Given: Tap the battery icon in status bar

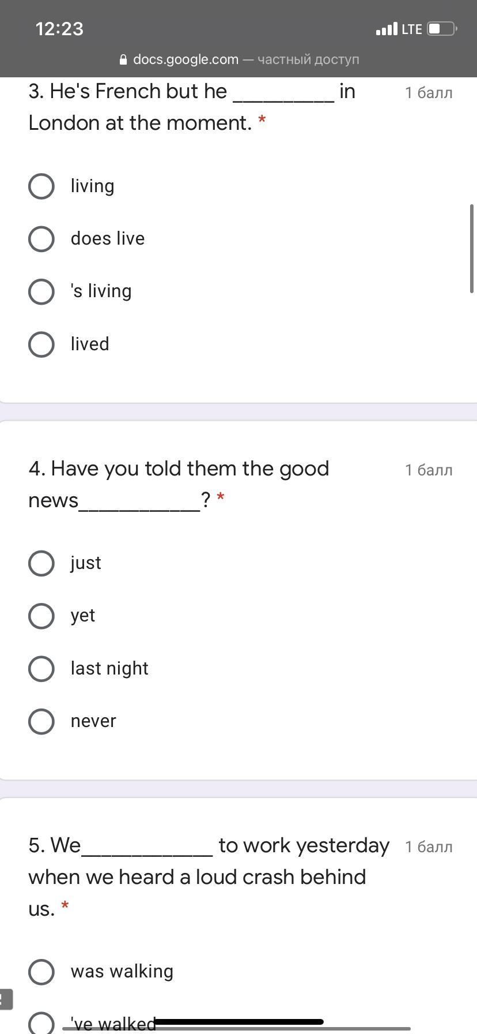Looking at the screenshot, I should tap(442, 29).
